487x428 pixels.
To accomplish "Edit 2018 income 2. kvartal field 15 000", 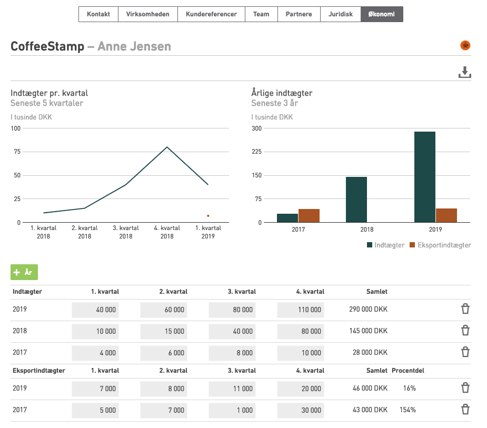I will point(164,332).
